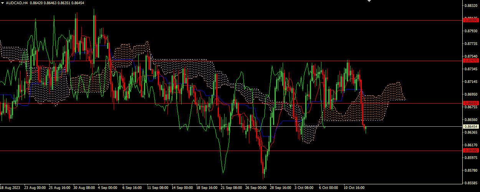The height and width of the screenshot is (192, 480).
Task: Click the 11 Sep 08:00 time label
Action: click(158, 188)
